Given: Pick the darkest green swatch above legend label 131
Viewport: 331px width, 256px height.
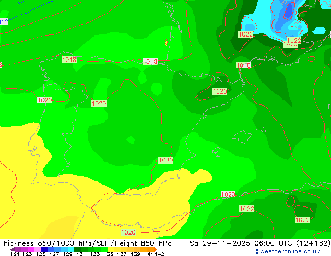Looking at the screenshot, I should [x=77, y=249].
